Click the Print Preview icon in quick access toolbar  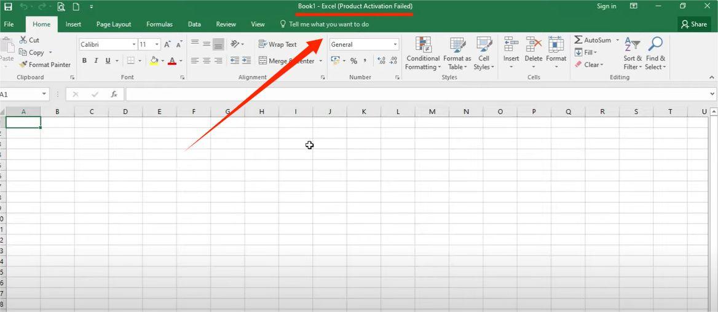click(x=61, y=6)
